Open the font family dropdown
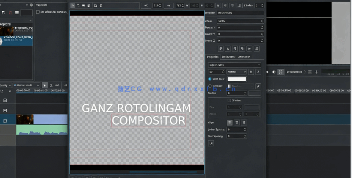 click(234, 65)
